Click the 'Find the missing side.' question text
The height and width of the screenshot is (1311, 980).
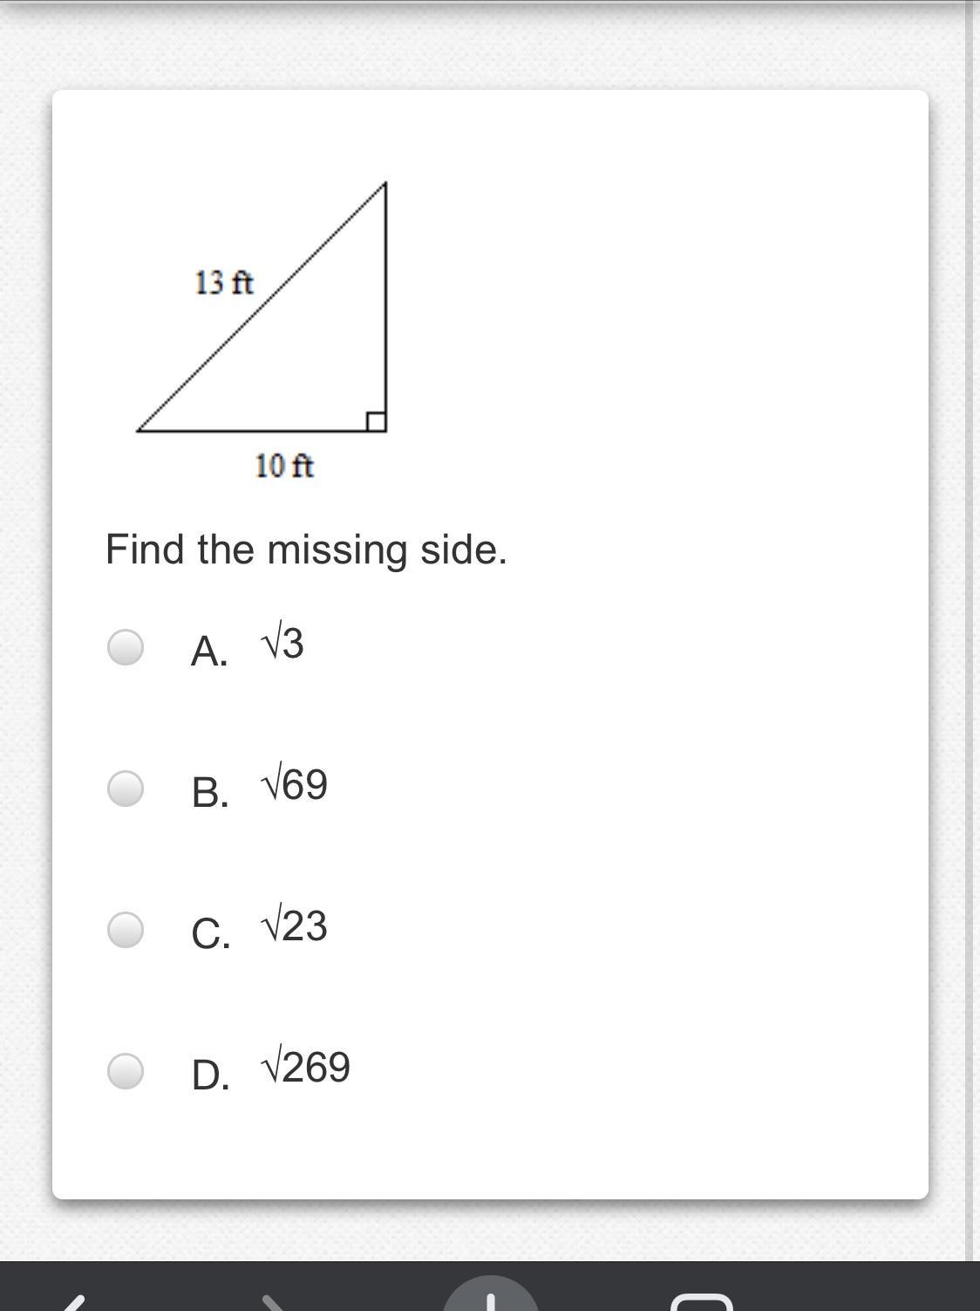(306, 550)
